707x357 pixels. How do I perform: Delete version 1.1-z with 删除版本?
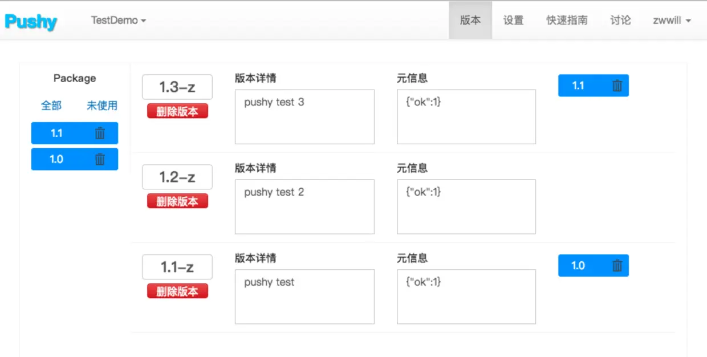[177, 291]
